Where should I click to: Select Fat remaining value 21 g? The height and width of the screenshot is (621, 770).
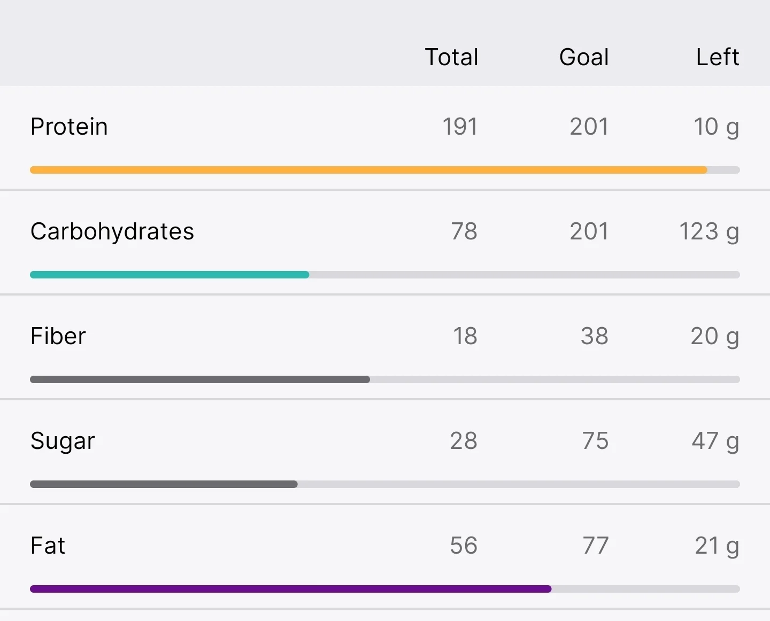pos(717,546)
